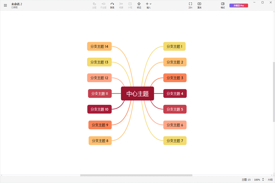275x183 pixels.
Task: Click the 子主题 (Subtopic) toolbar icon
Action: pyautogui.click(x=103, y=5)
